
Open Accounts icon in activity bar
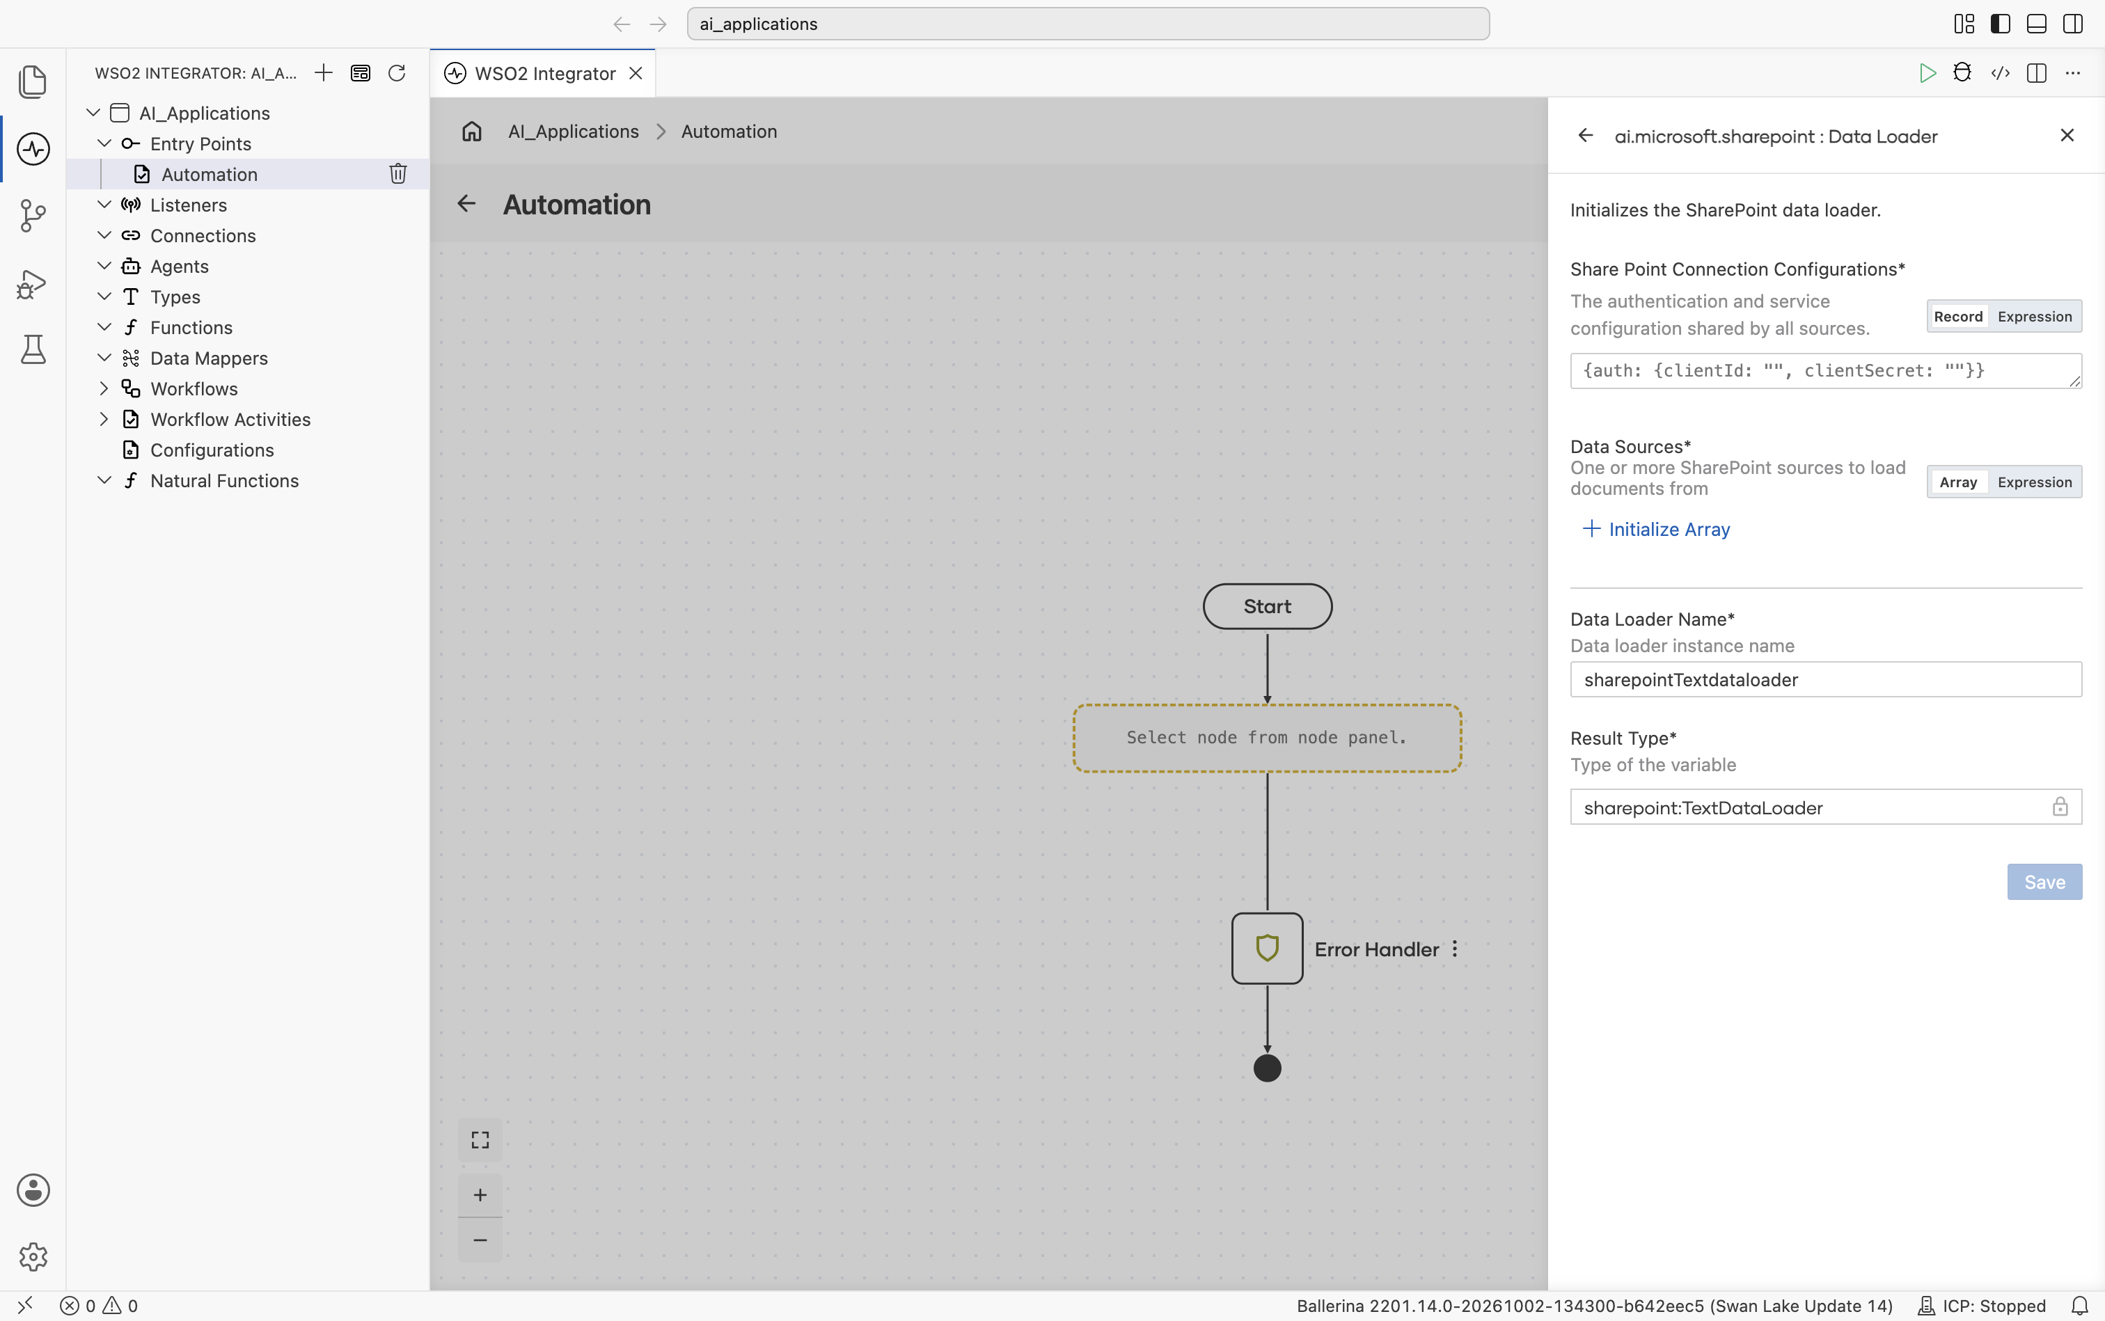33,1190
